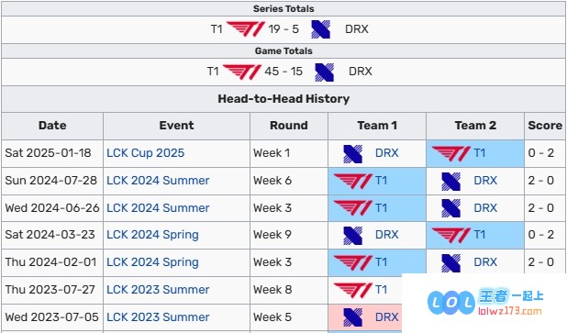Screen dimensions: 567x333
Task: Click the Score column header
Action: (x=545, y=126)
